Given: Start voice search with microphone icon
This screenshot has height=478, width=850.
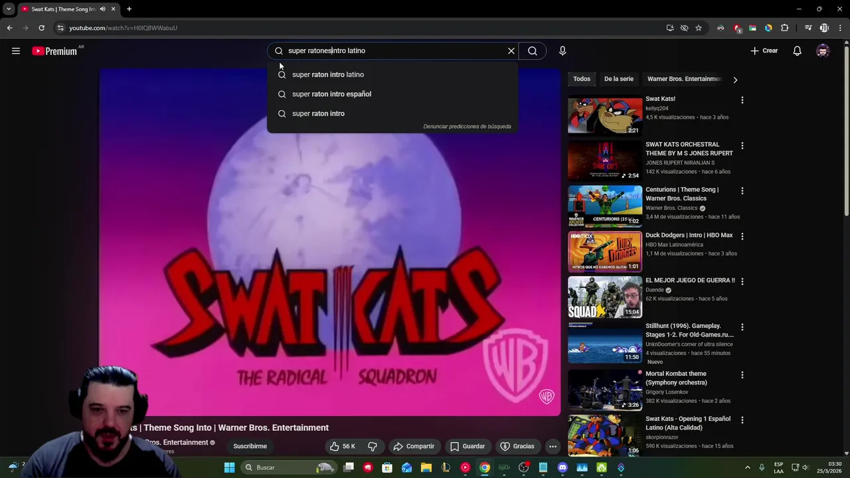Looking at the screenshot, I should click(x=562, y=50).
